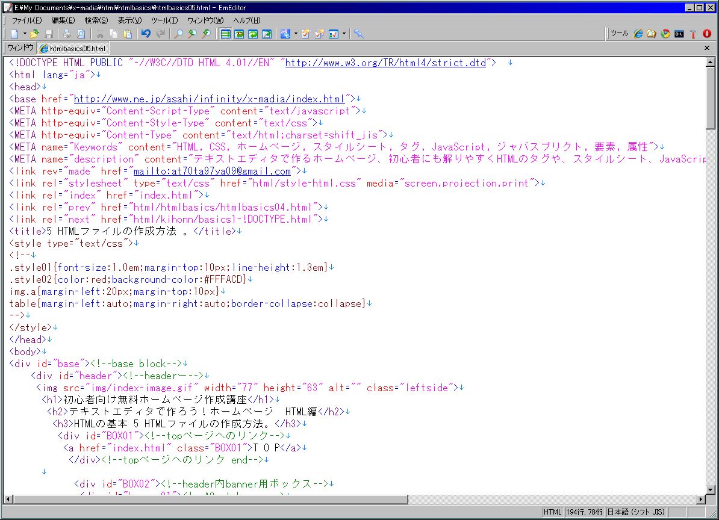
Task: Click the New file icon
Action: pyautogui.click(x=14, y=34)
